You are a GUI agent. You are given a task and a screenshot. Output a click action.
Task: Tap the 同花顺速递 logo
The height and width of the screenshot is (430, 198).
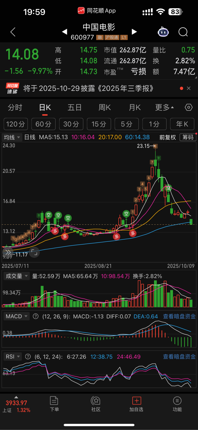pos(12,88)
